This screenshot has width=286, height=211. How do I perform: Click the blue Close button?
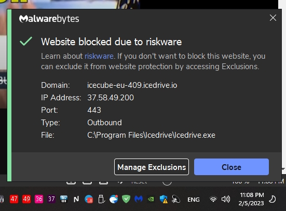[231, 167]
